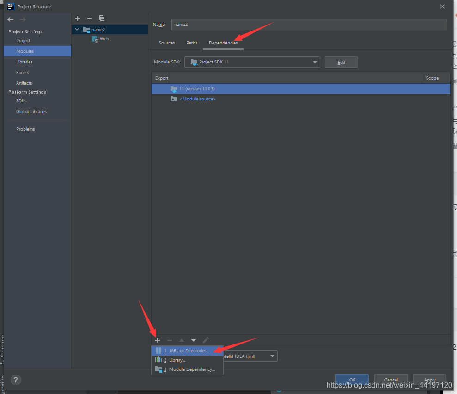Move the dependency down with the arrow icon
This screenshot has height=394, width=457.
pos(194,340)
